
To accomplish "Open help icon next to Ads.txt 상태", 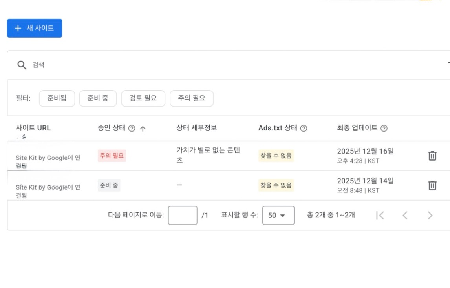I will tap(304, 129).
